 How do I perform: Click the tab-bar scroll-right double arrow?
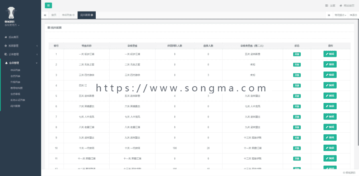pos(329,15)
